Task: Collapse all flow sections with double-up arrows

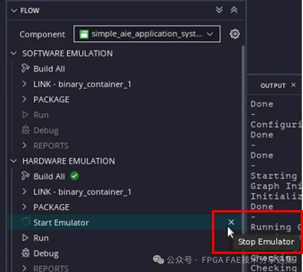Action: pos(234,10)
